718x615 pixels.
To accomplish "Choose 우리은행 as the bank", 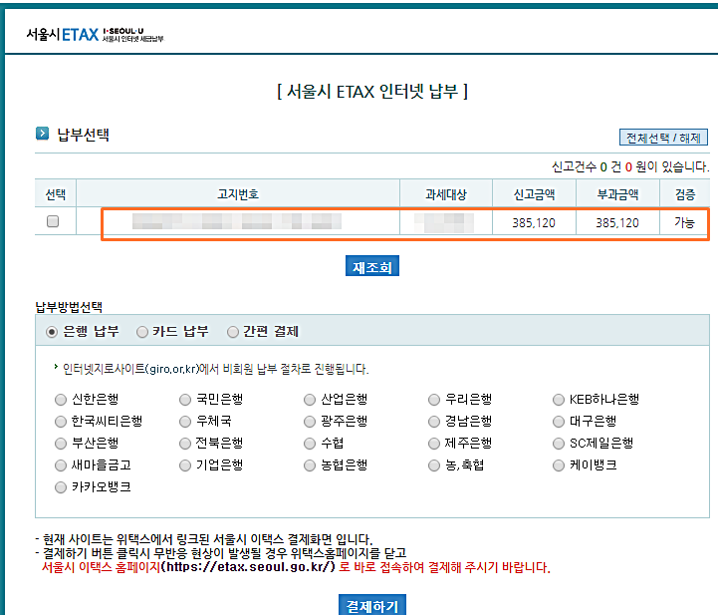I will [x=434, y=400].
